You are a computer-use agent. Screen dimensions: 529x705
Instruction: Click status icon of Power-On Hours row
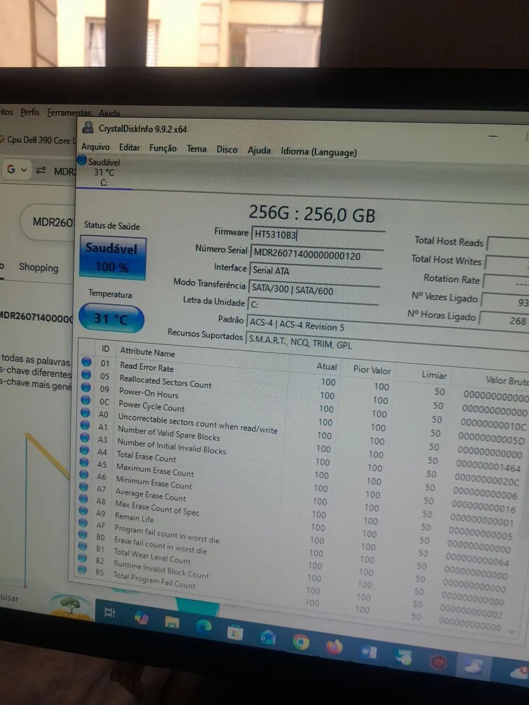(86, 387)
